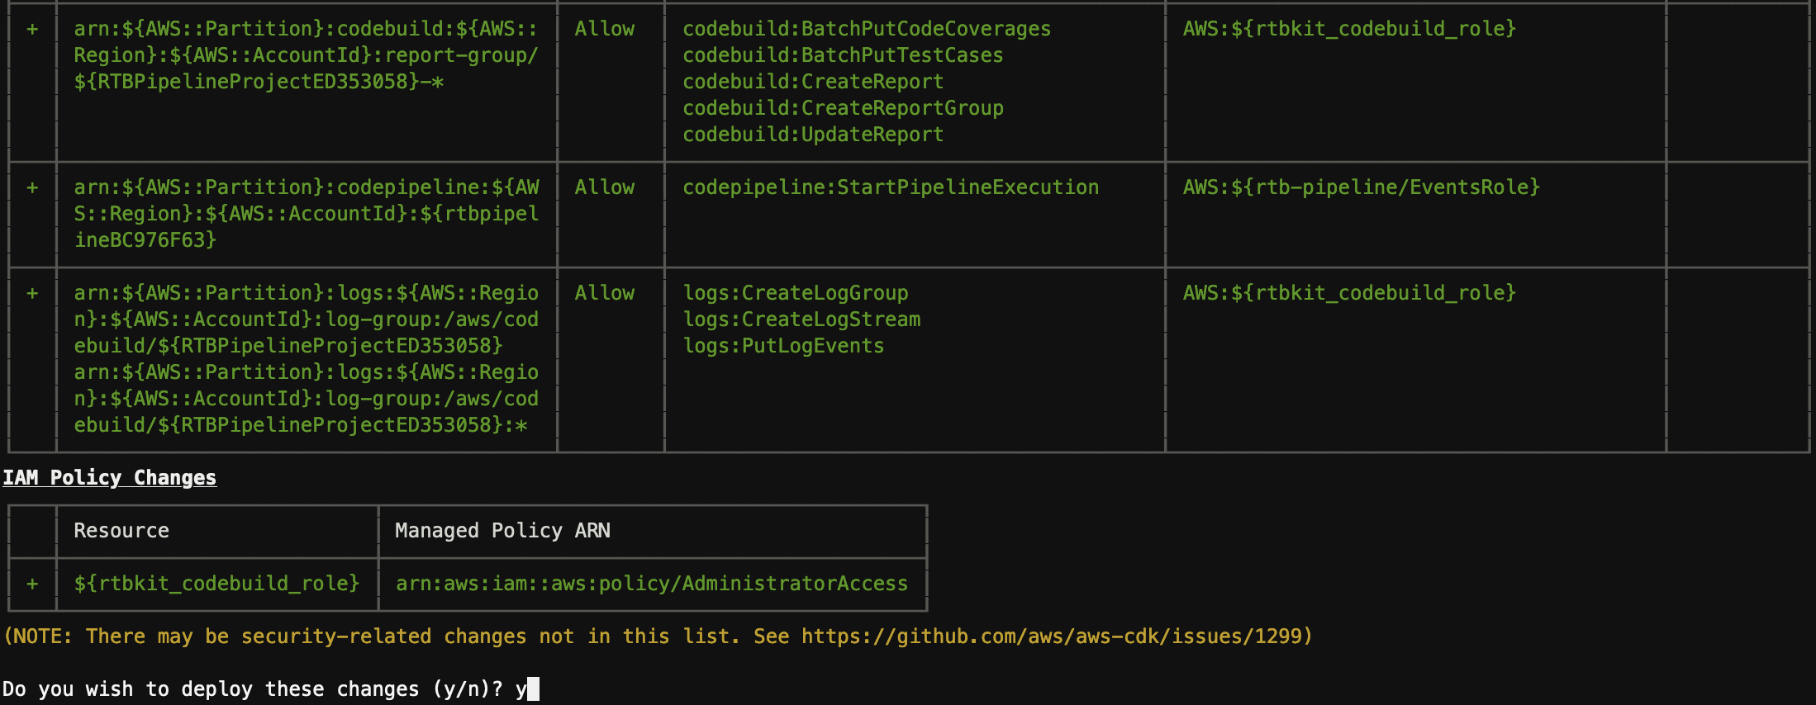Select the codebuild report-group ARN resource
Viewport: 1816px width, 705px height.
coord(307,55)
